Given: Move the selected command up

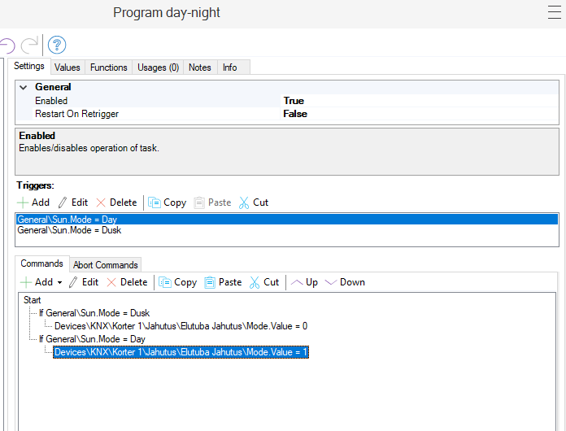Looking at the screenshot, I should tap(304, 282).
